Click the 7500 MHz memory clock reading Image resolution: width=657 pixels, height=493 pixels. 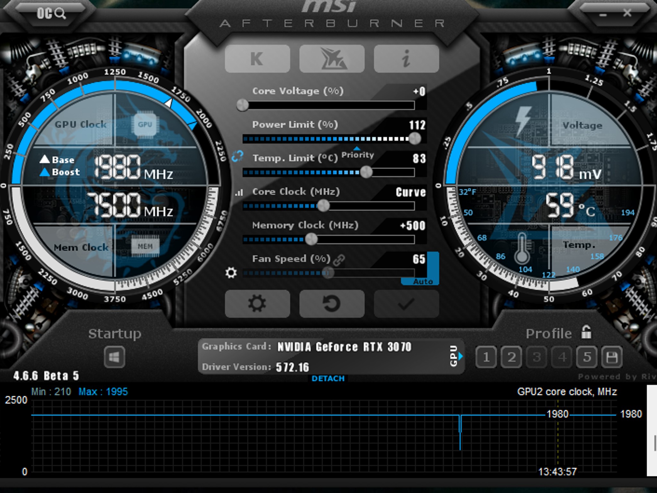click(130, 205)
